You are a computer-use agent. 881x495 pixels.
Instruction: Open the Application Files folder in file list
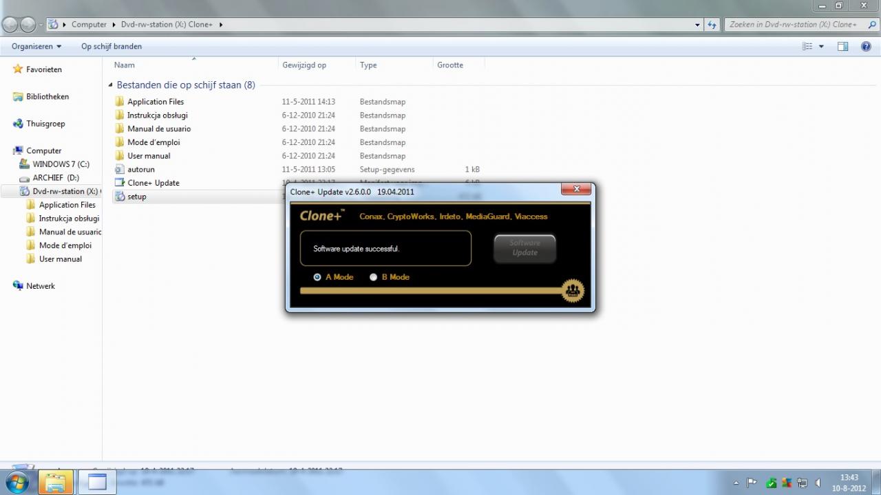coord(156,102)
